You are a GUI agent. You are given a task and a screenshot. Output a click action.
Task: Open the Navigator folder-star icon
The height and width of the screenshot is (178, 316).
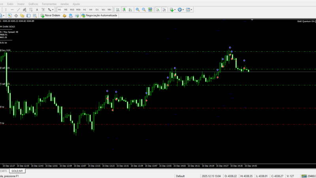(22, 15)
